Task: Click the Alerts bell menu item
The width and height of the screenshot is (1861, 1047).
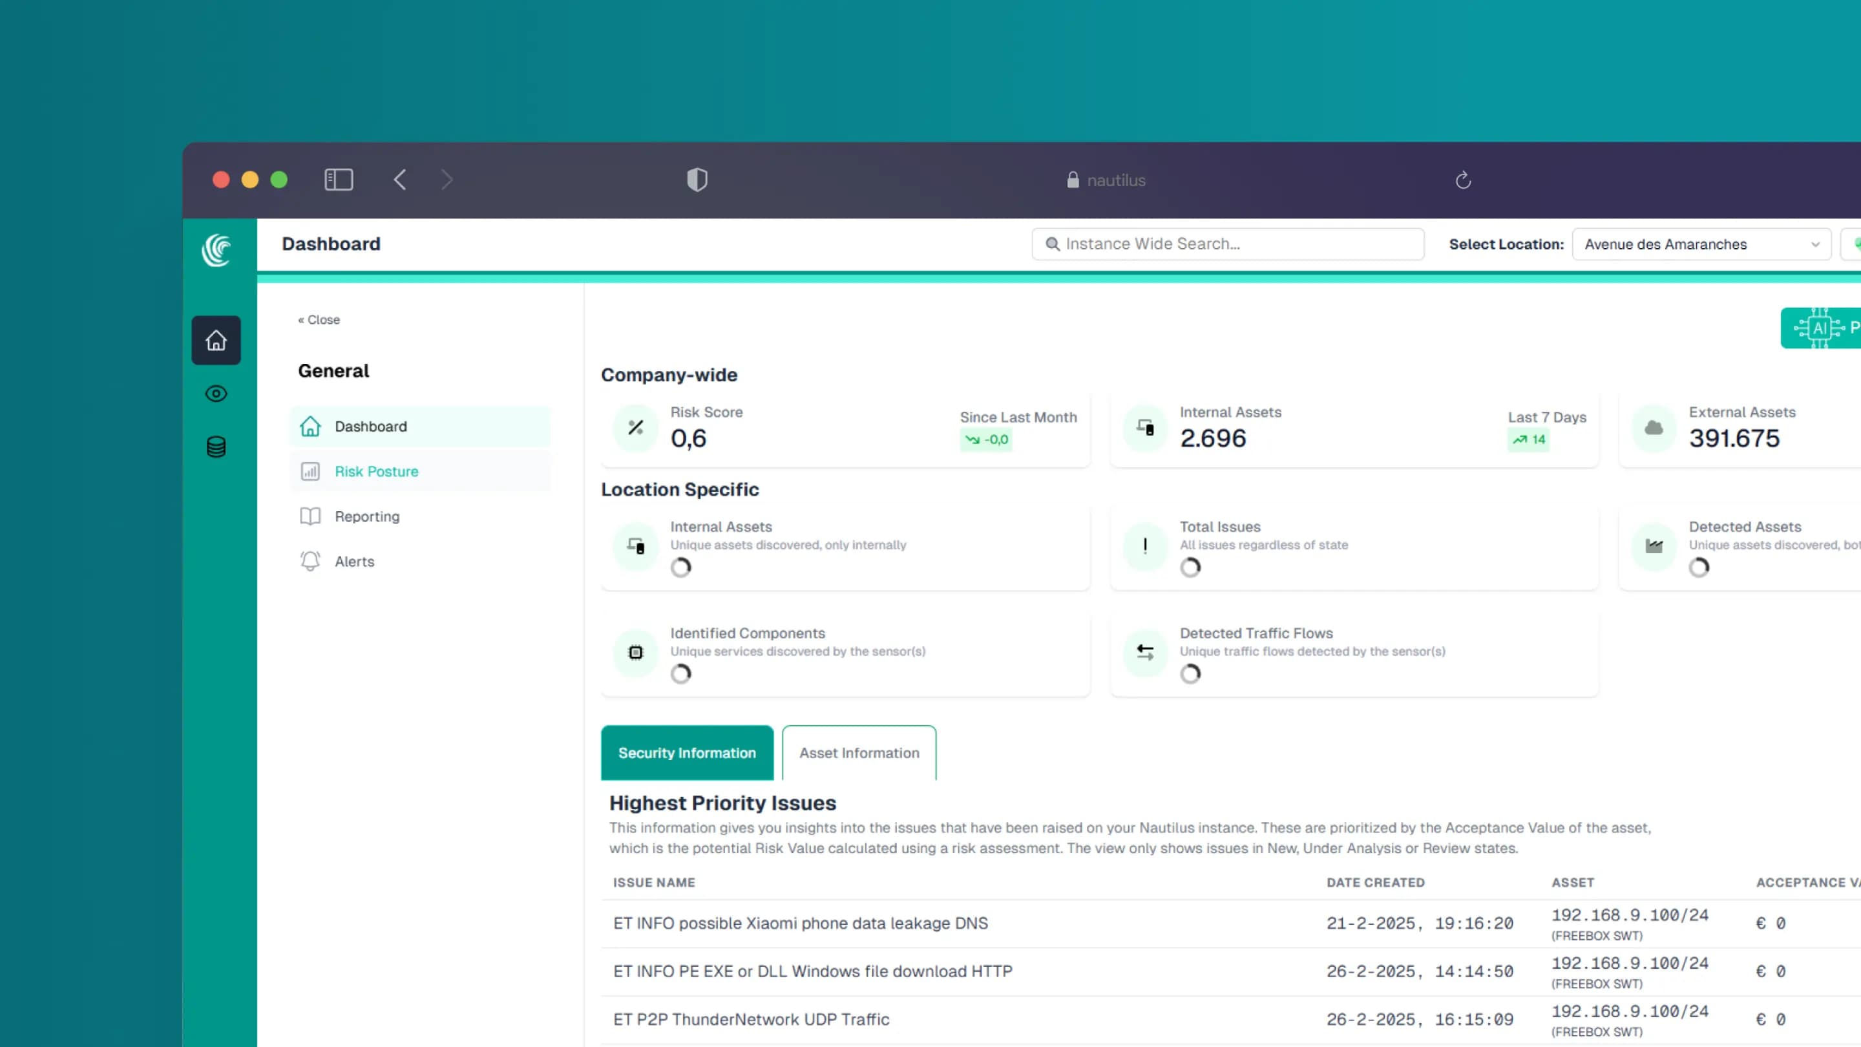Action: point(354,562)
